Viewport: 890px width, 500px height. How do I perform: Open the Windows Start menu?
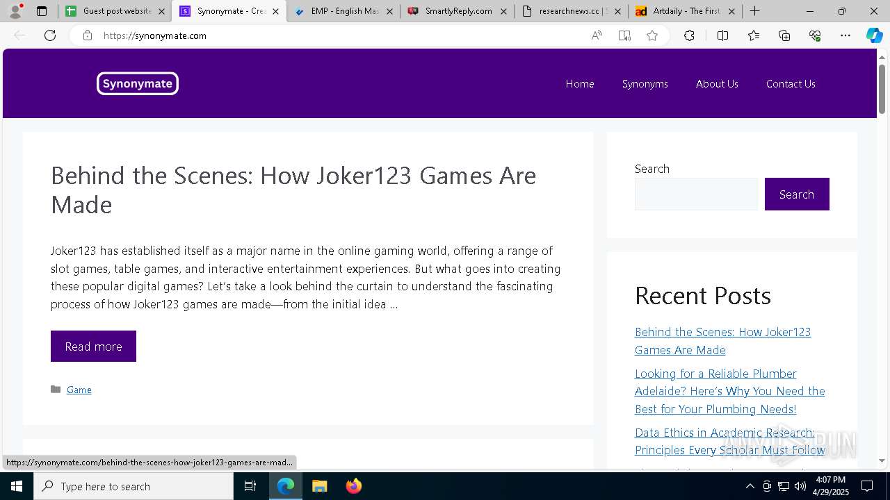click(17, 486)
